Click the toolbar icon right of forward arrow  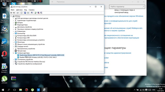pyautogui.click(x=18, y=13)
